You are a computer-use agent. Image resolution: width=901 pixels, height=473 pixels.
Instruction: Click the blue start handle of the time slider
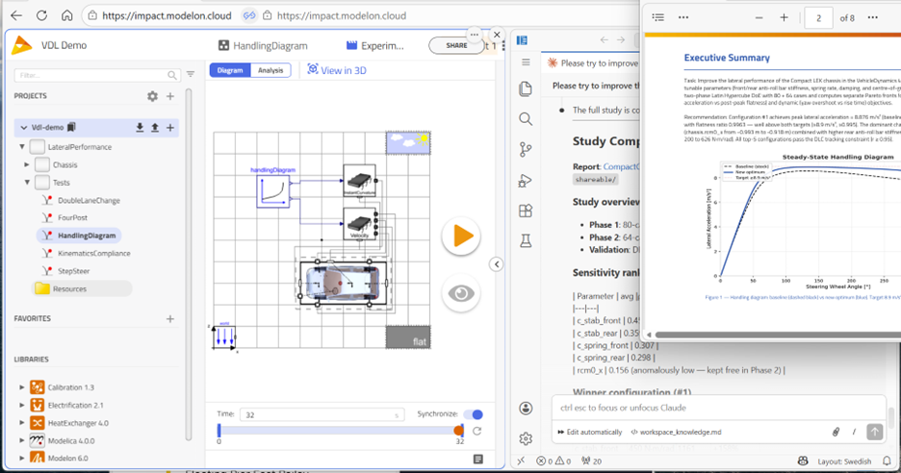[x=219, y=431]
